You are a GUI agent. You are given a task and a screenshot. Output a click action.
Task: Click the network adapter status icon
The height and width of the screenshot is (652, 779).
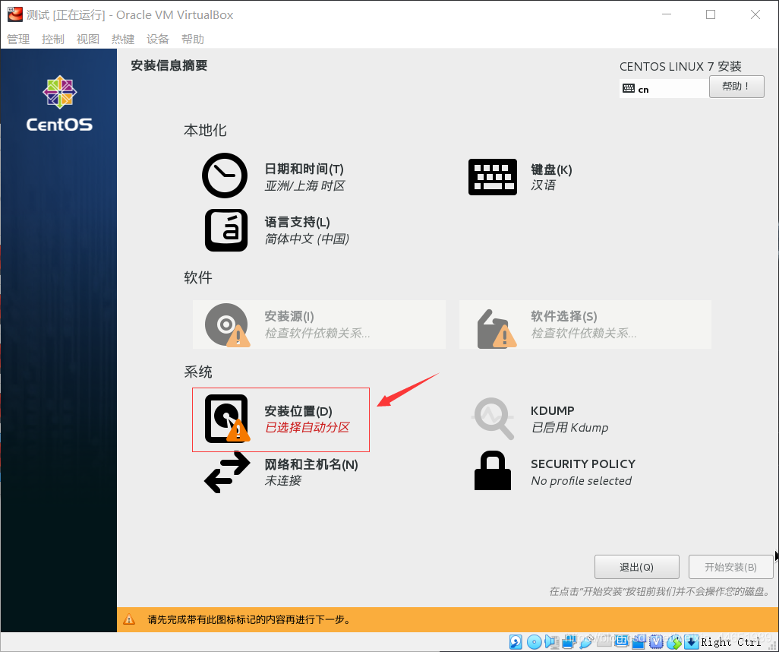[569, 642]
